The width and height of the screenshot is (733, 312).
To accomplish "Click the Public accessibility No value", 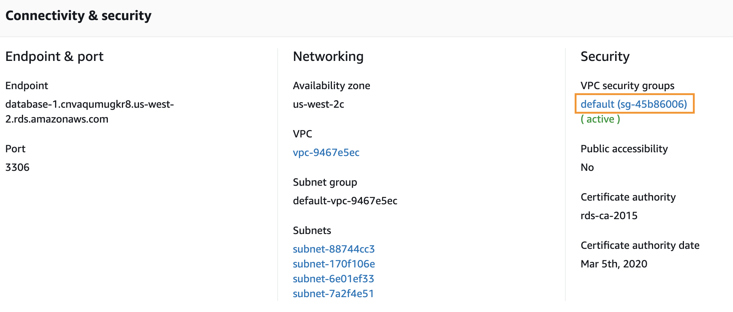I will tap(587, 167).
